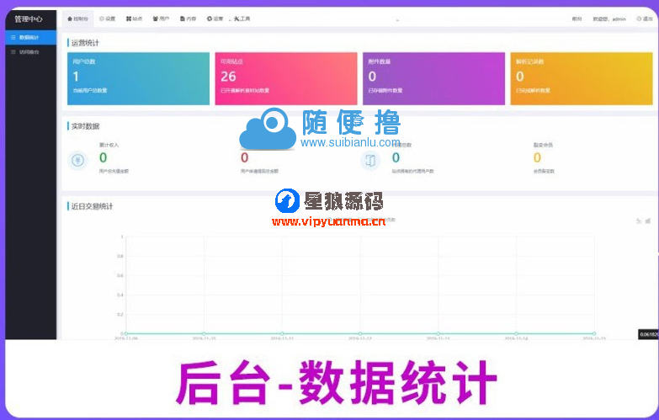The width and height of the screenshot is (659, 420).
Task: Open the 工具 tools menu
Action: (x=242, y=19)
